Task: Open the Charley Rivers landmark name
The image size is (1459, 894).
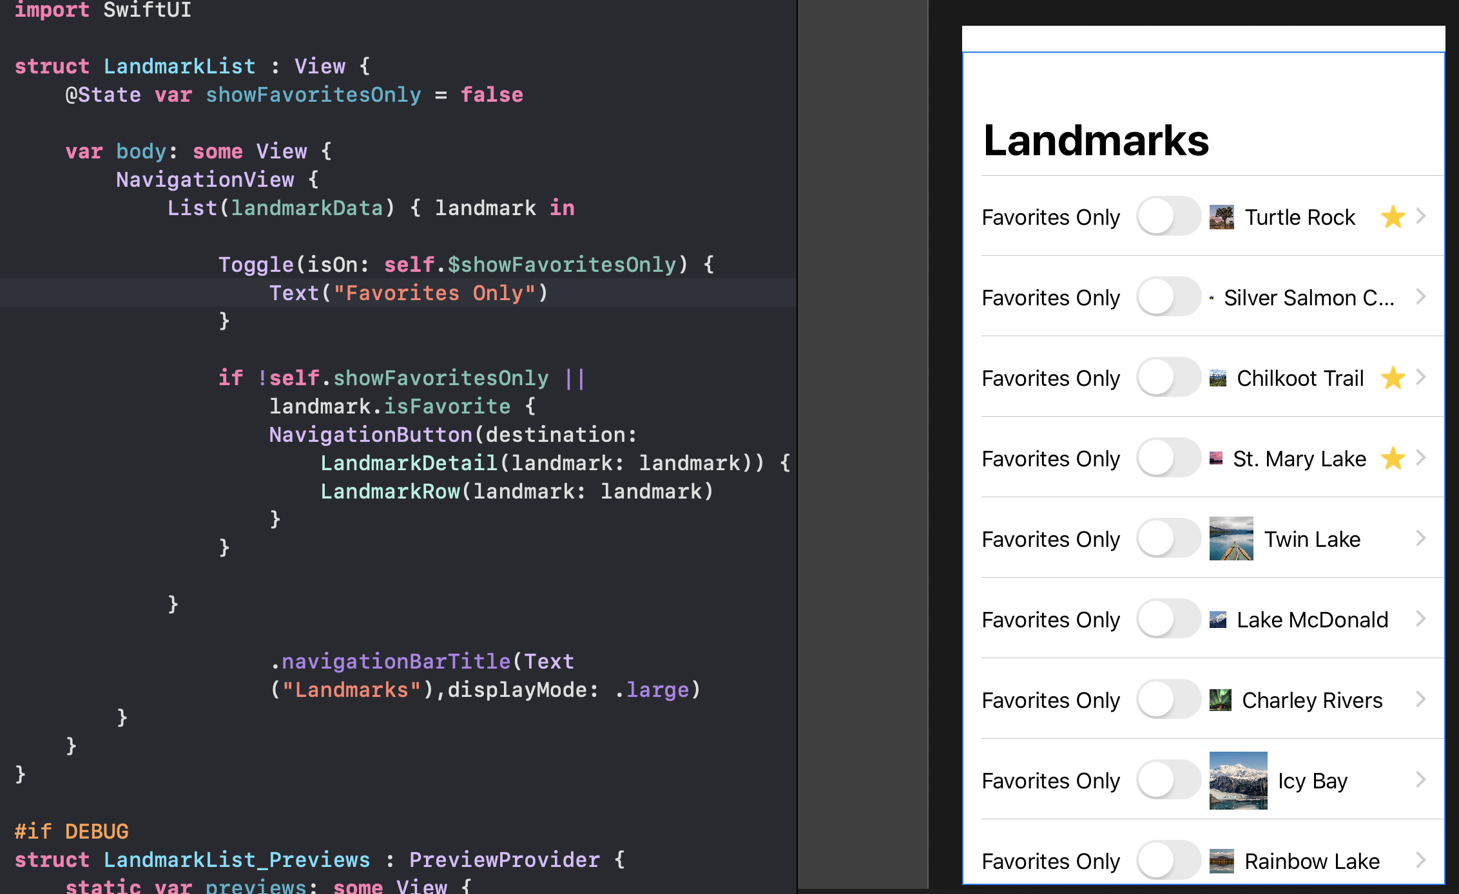Action: pos(1311,700)
